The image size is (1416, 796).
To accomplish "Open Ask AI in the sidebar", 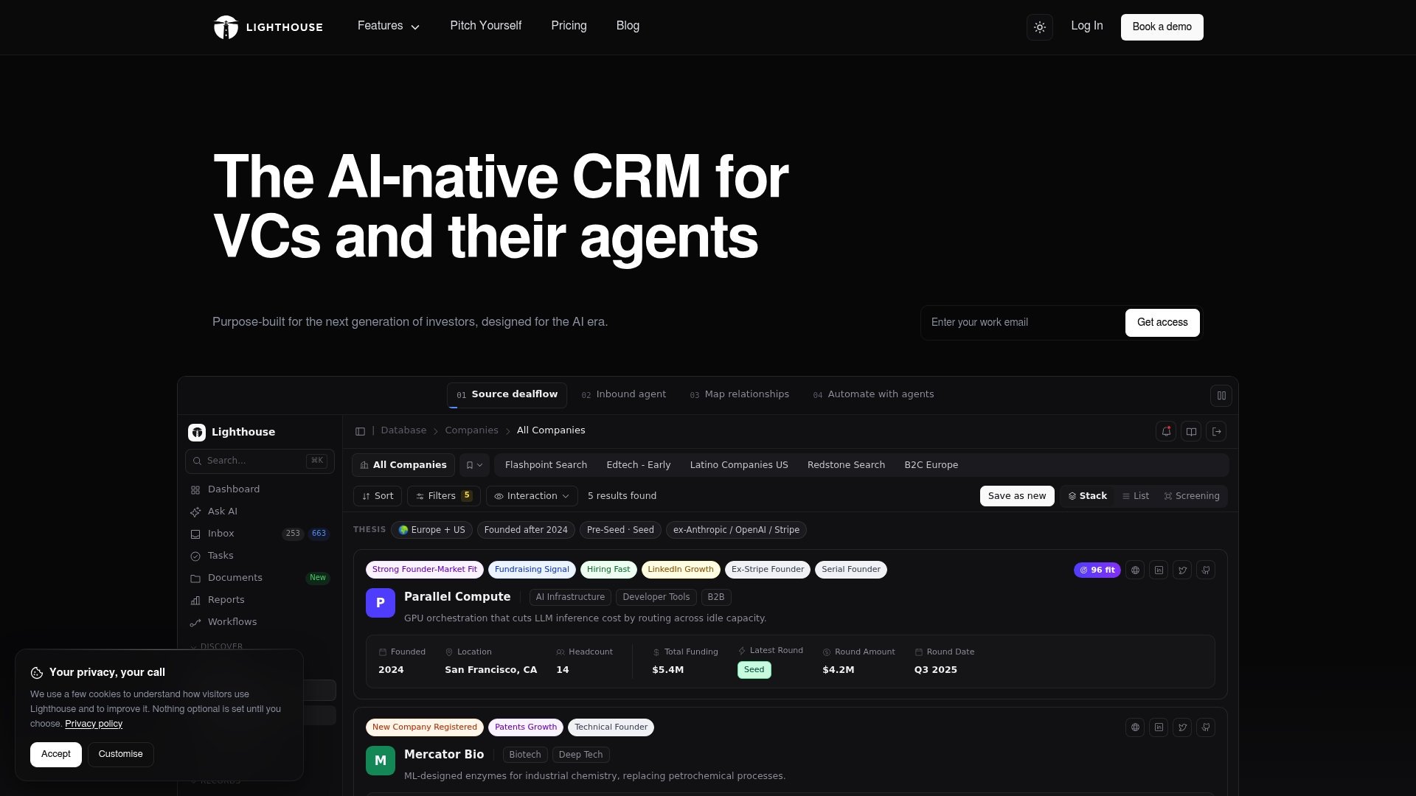I will click(x=260, y=512).
